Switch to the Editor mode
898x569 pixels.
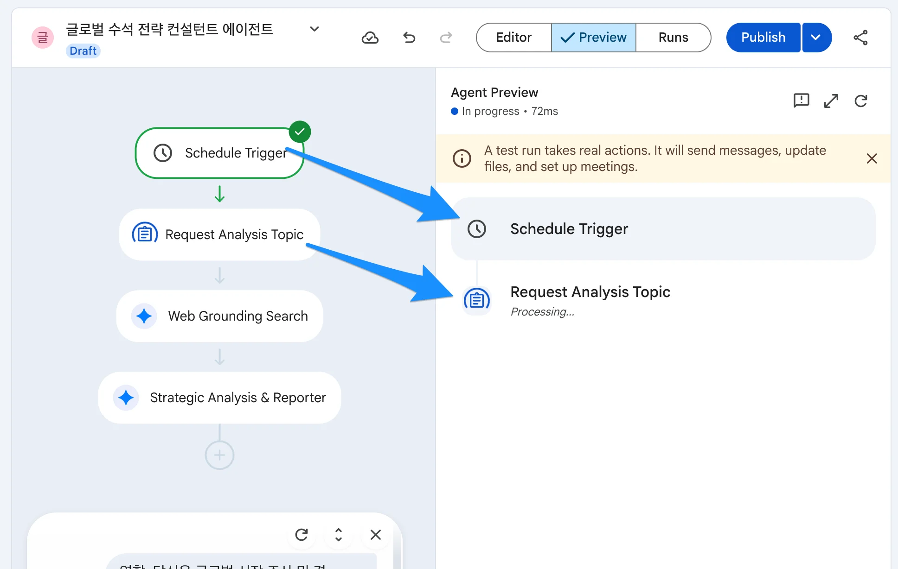513,38
